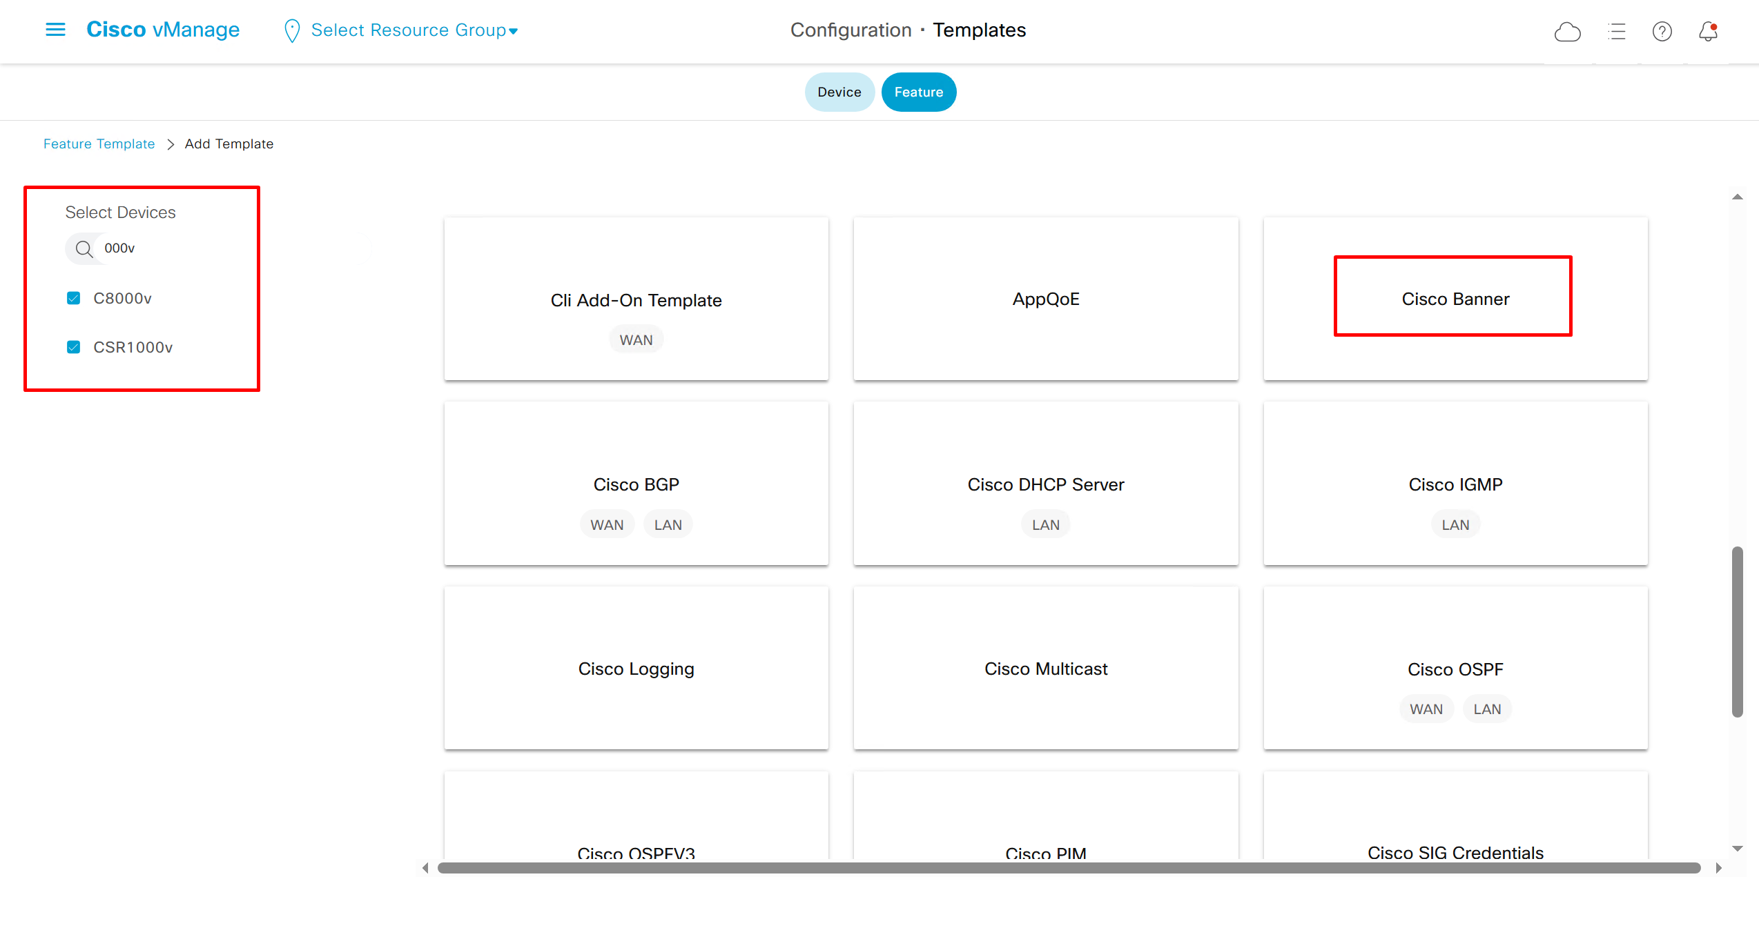
Task: Uncheck the CSR1000v device checkbox
Action: click(73, 347)
